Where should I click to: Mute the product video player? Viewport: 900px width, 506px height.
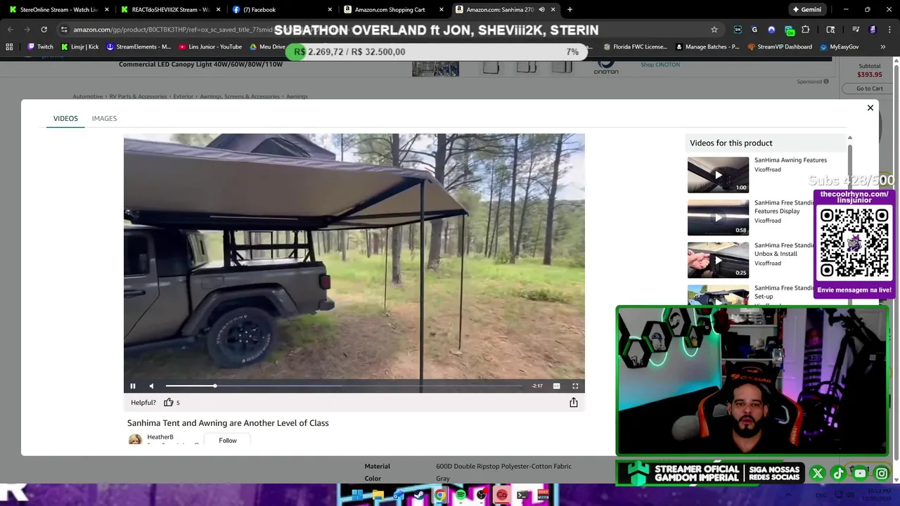(x=151, y=386)
